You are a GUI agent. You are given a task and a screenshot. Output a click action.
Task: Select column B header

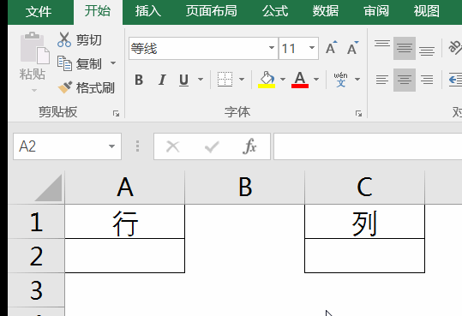pyautogui.click(x=245, y=188)
